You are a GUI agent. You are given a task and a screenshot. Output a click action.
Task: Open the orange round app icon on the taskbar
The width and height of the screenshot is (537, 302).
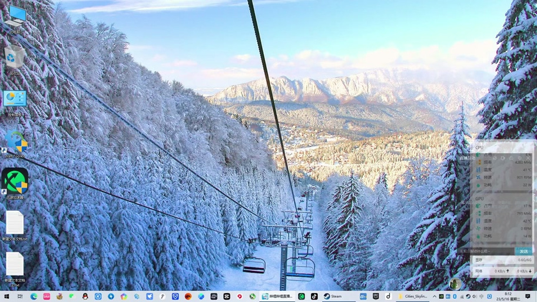pos(188,297)
